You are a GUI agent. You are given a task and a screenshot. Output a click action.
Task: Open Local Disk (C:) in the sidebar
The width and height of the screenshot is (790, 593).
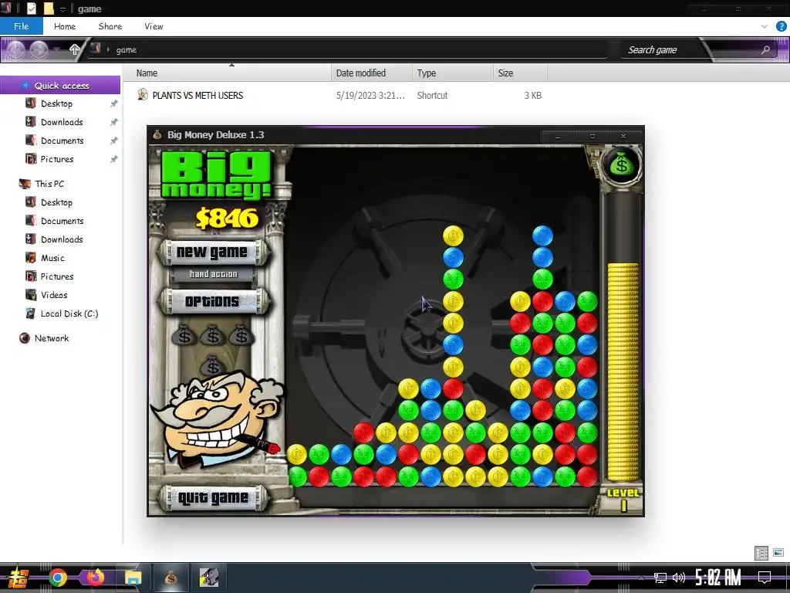[69, 313]
